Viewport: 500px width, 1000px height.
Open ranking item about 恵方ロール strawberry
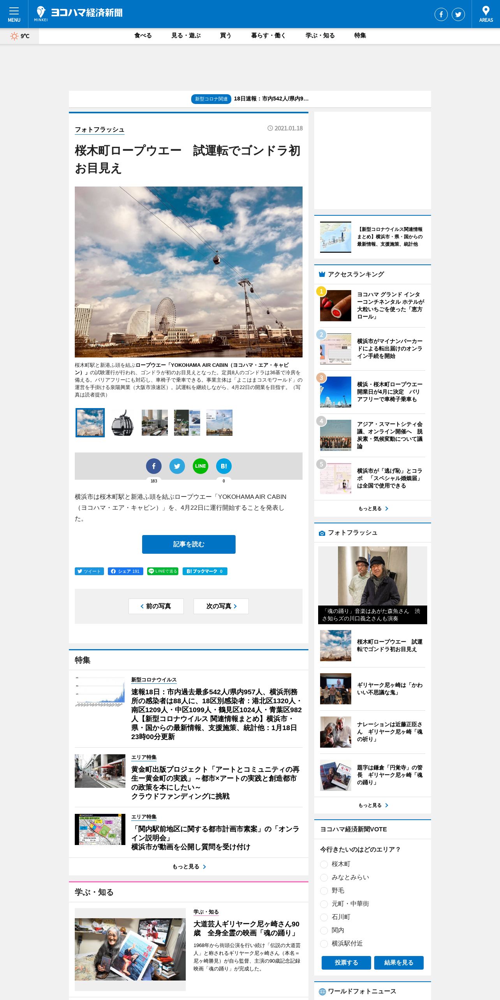373,306
